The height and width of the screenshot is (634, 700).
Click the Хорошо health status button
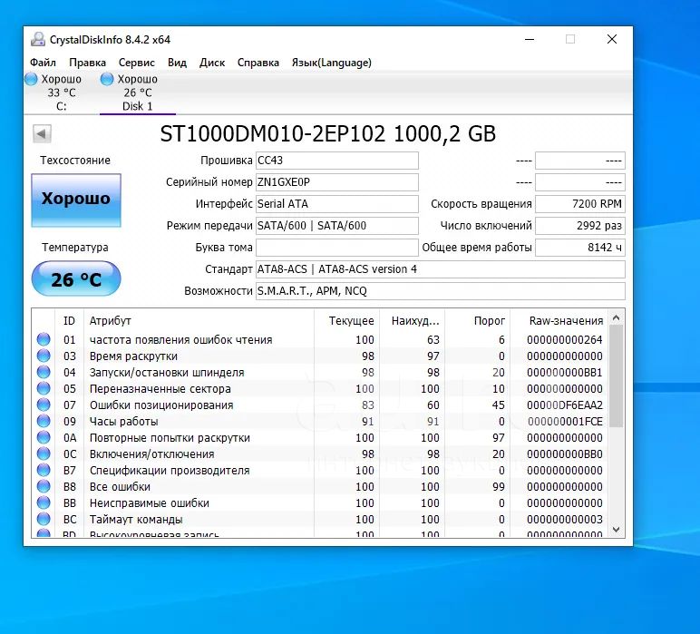[76, 200]
